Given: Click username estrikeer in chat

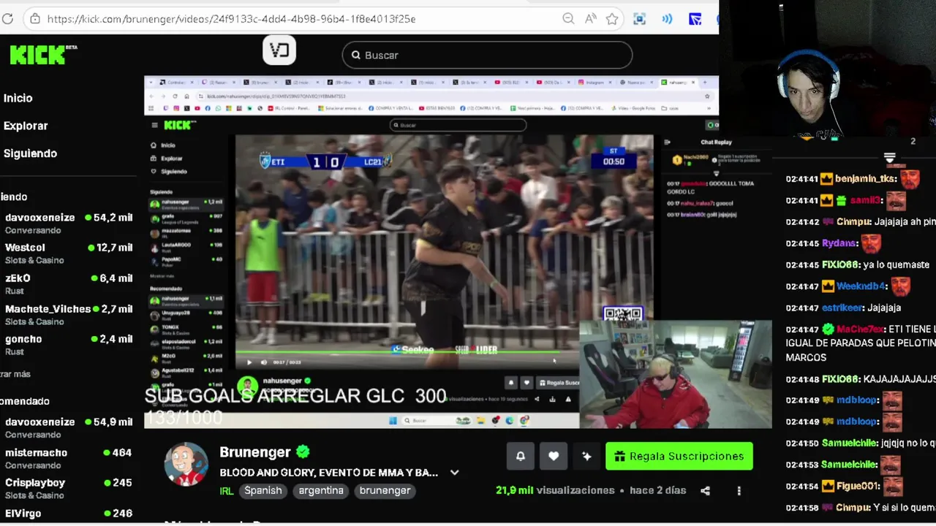Looking at the screenshot, I should click(842, 308).
